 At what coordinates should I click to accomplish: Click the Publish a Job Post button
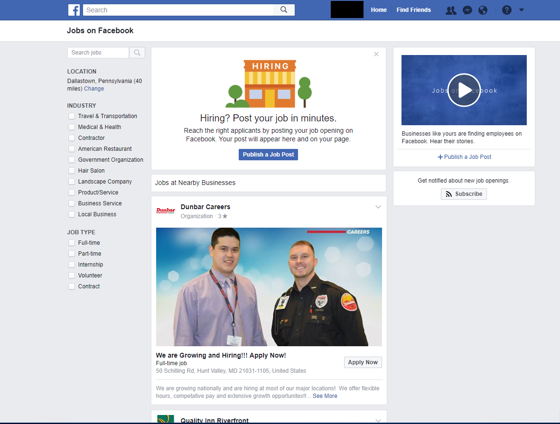coord(268,155)
